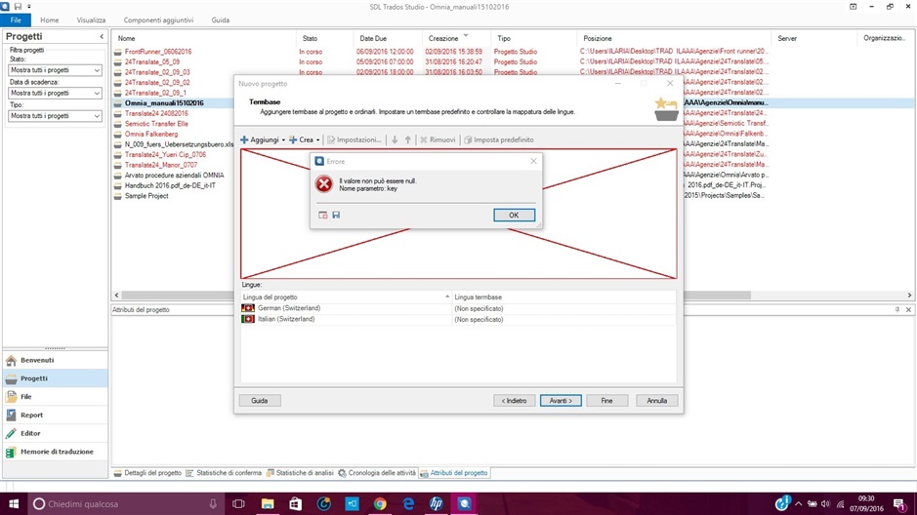Click the details icon in Errore dialog
The height and width of the screenshot is (515, 917).
pyautogui.click(x=323, y=215)
